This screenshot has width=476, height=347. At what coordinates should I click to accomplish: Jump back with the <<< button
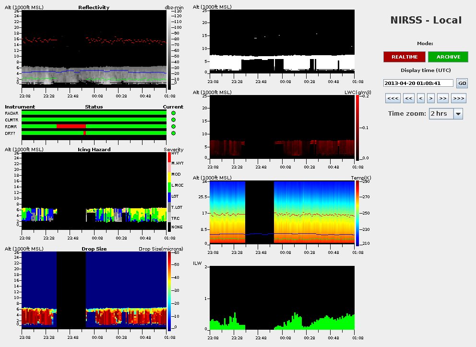[393, 98]
